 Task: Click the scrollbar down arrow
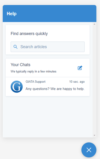pyautogui.click(x=94, y=135)
